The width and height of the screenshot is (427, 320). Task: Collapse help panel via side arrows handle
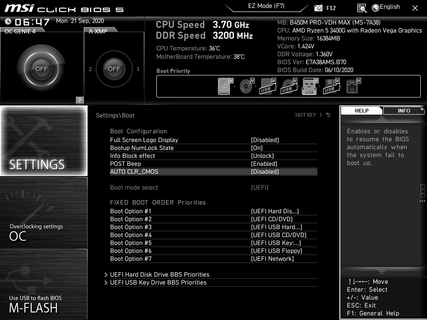coord(422,201)
